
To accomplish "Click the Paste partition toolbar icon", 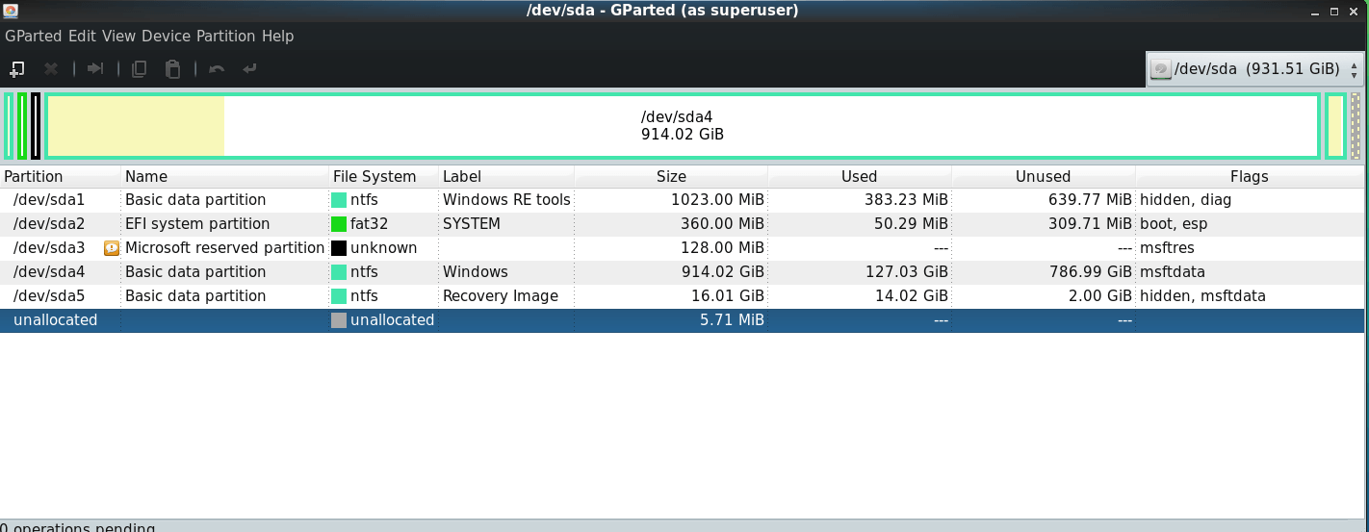I will pyautogui.click(x=172, y=69).
